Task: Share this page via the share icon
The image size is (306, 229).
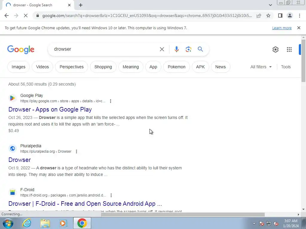Action: pos(259,16)
